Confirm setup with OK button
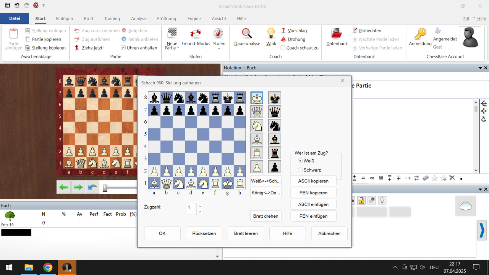489x275 pixels. tap(162, 233)
